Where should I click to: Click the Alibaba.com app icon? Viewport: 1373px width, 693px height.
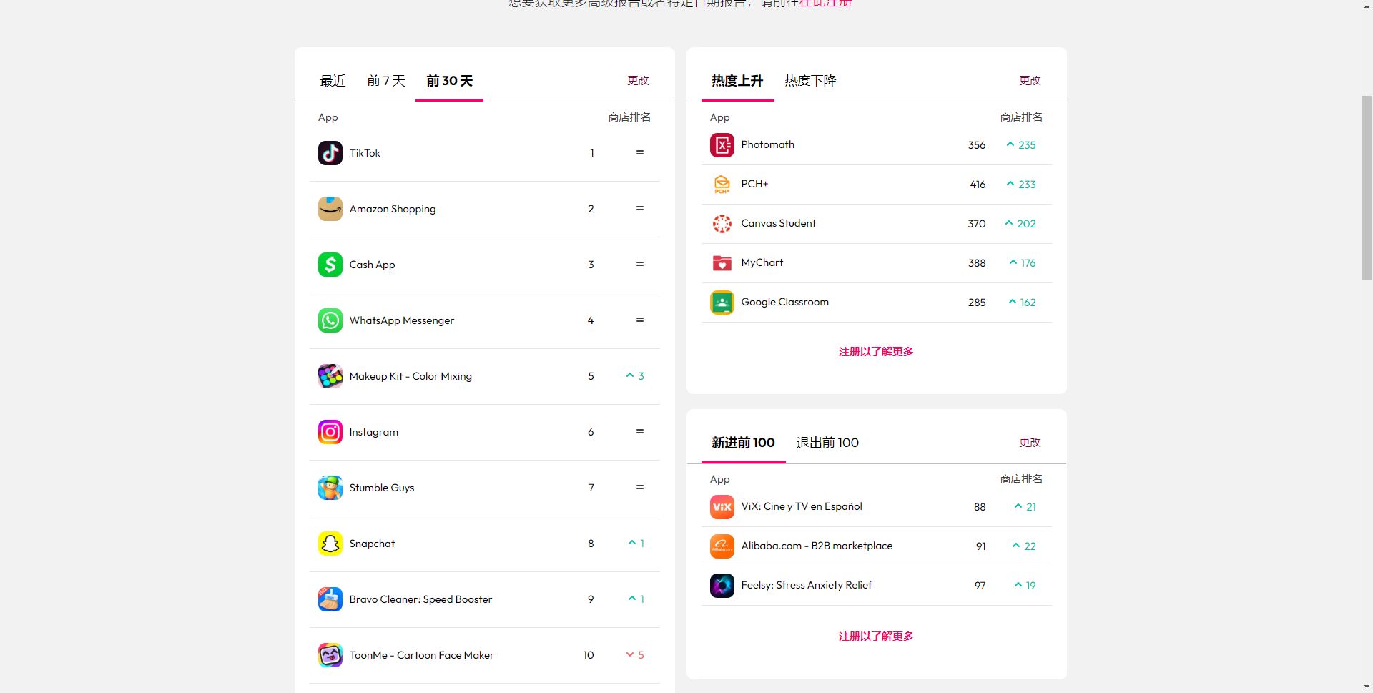[x=722, y=546]
